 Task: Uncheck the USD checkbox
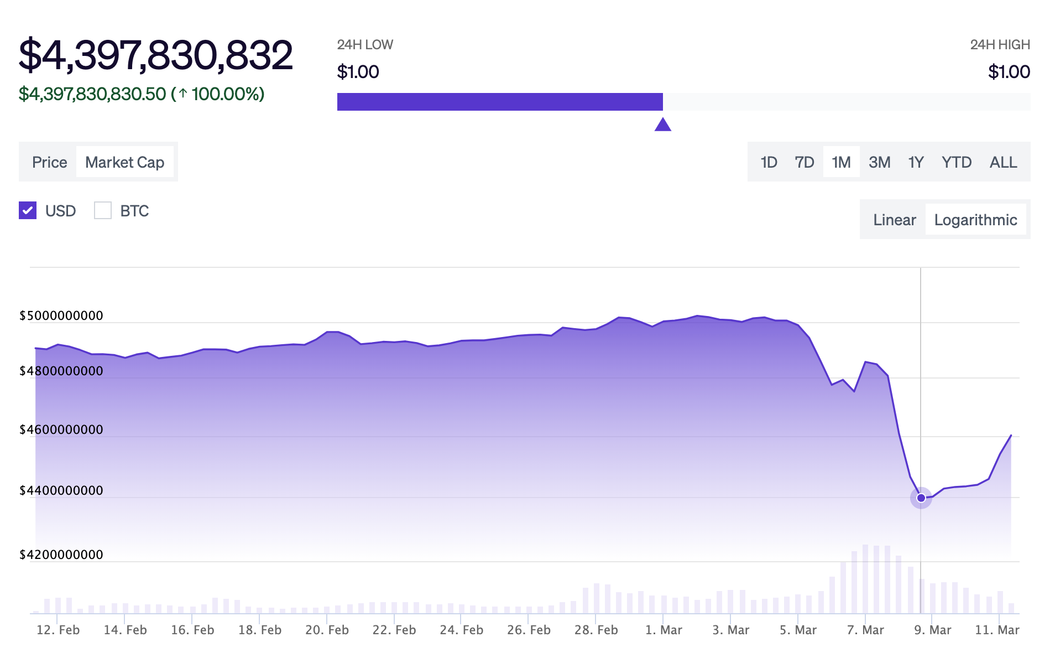(x=28, y=210)
